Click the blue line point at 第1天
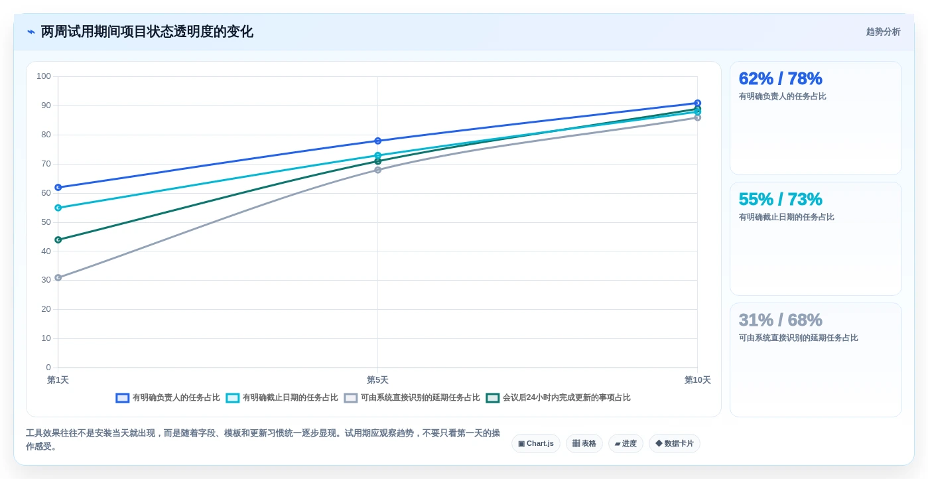Viewport: 928px width, 479px height. 58,188
